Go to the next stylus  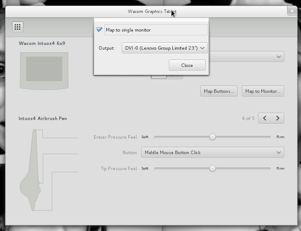tap(278, 118)
